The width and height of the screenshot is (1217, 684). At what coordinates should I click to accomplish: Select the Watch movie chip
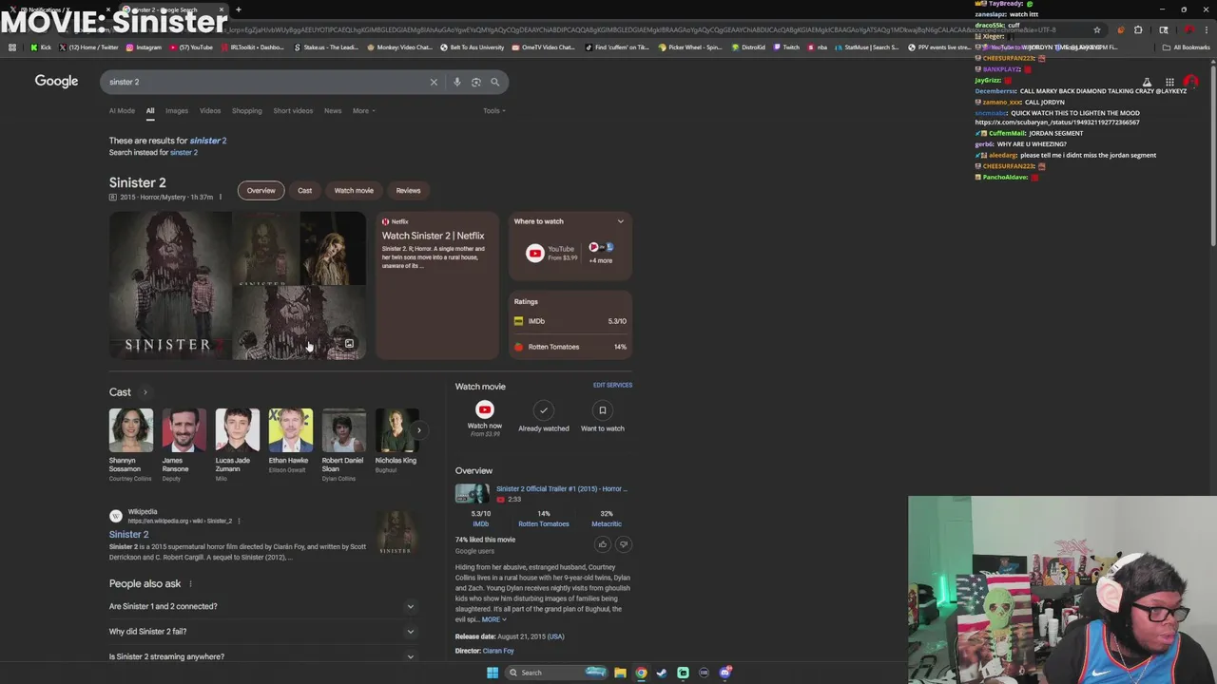pyautogui.click(x=354, y=190)
